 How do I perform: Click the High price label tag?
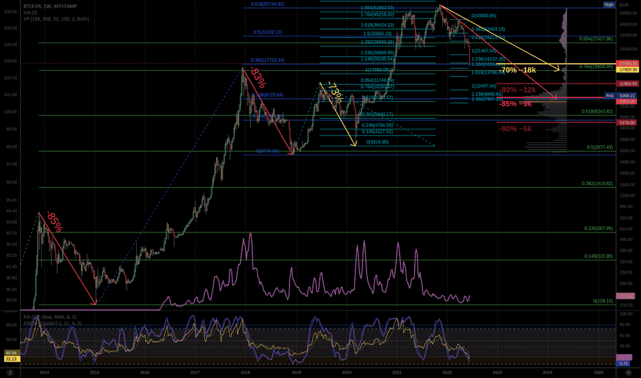(x=609, y=5)
